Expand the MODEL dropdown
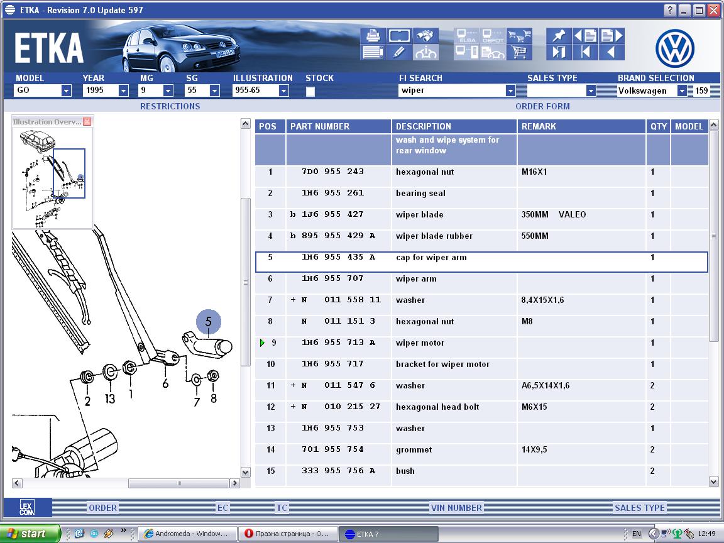This screenshot has height=543, width=724. (67, 91)
